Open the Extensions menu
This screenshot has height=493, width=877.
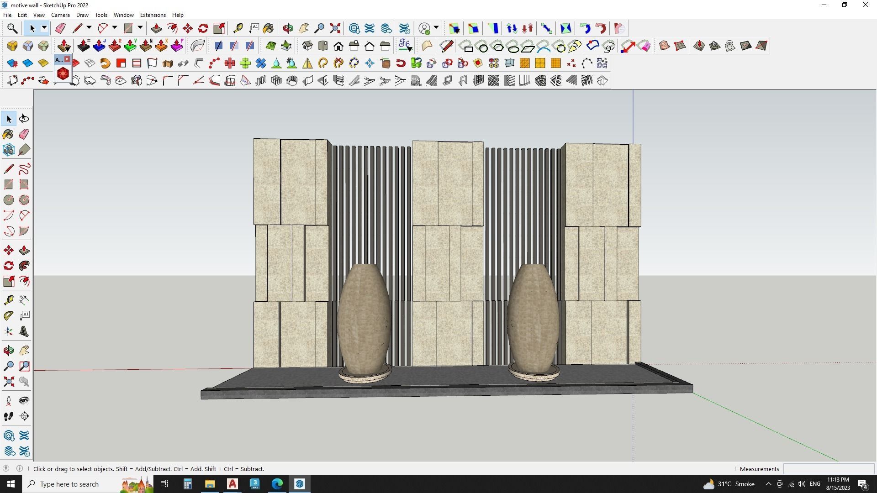tap(153, 15)
